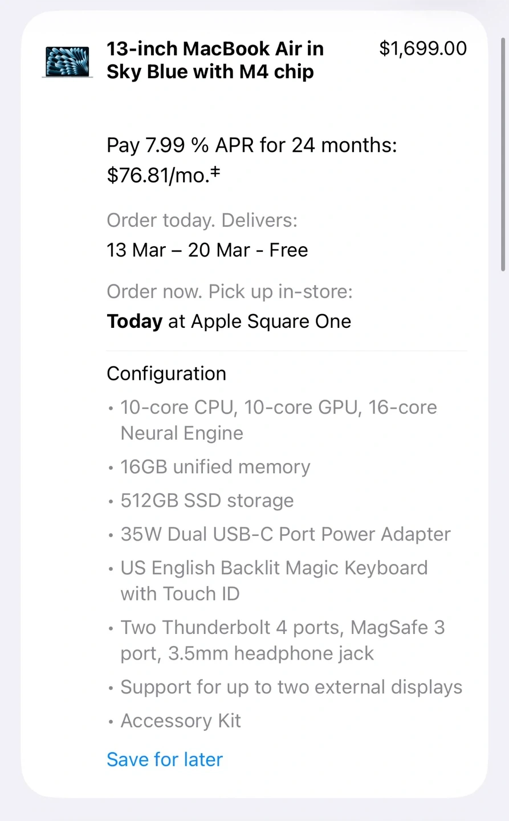Click the Configuration heading
This screenshot has height=821, width=509.
[166, 373]
